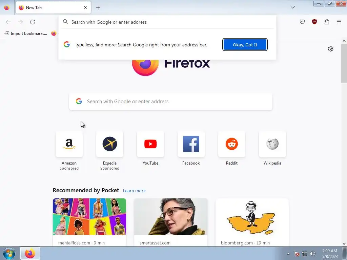Focus the address bar search field
Image resolution: width=347 pixels, height=260 pixels.
point(167,22)
